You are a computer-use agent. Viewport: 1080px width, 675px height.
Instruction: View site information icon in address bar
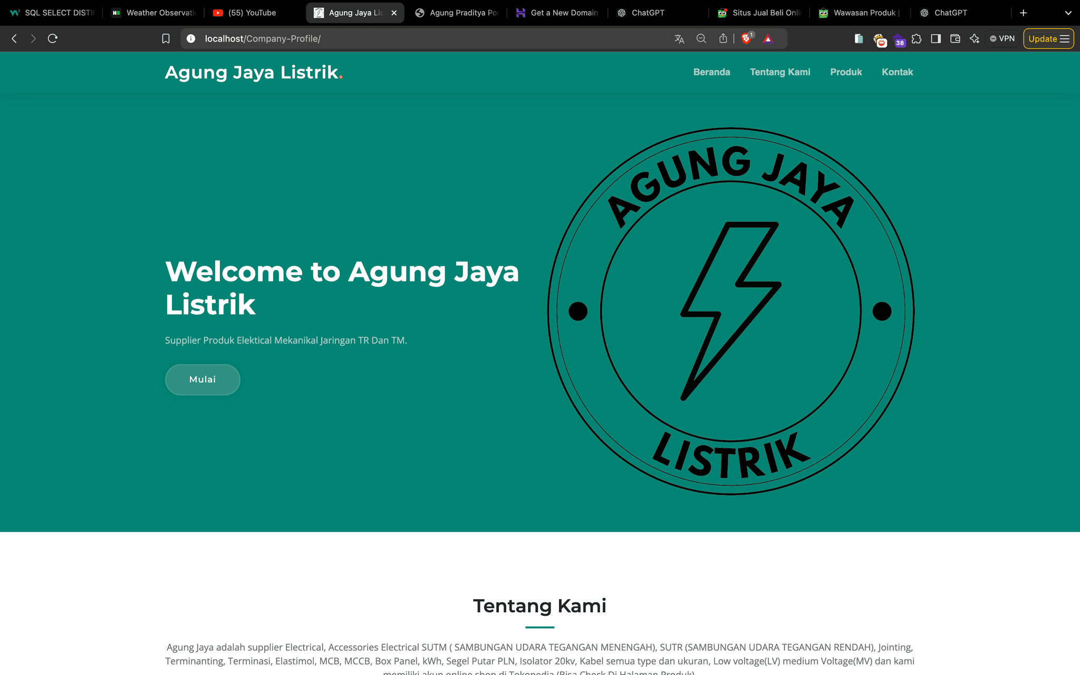191,38
